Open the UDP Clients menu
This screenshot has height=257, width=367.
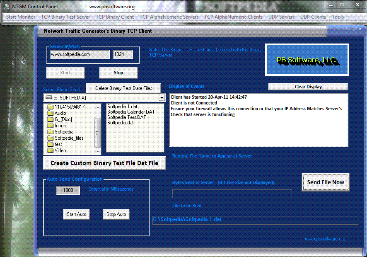(313, 17)
